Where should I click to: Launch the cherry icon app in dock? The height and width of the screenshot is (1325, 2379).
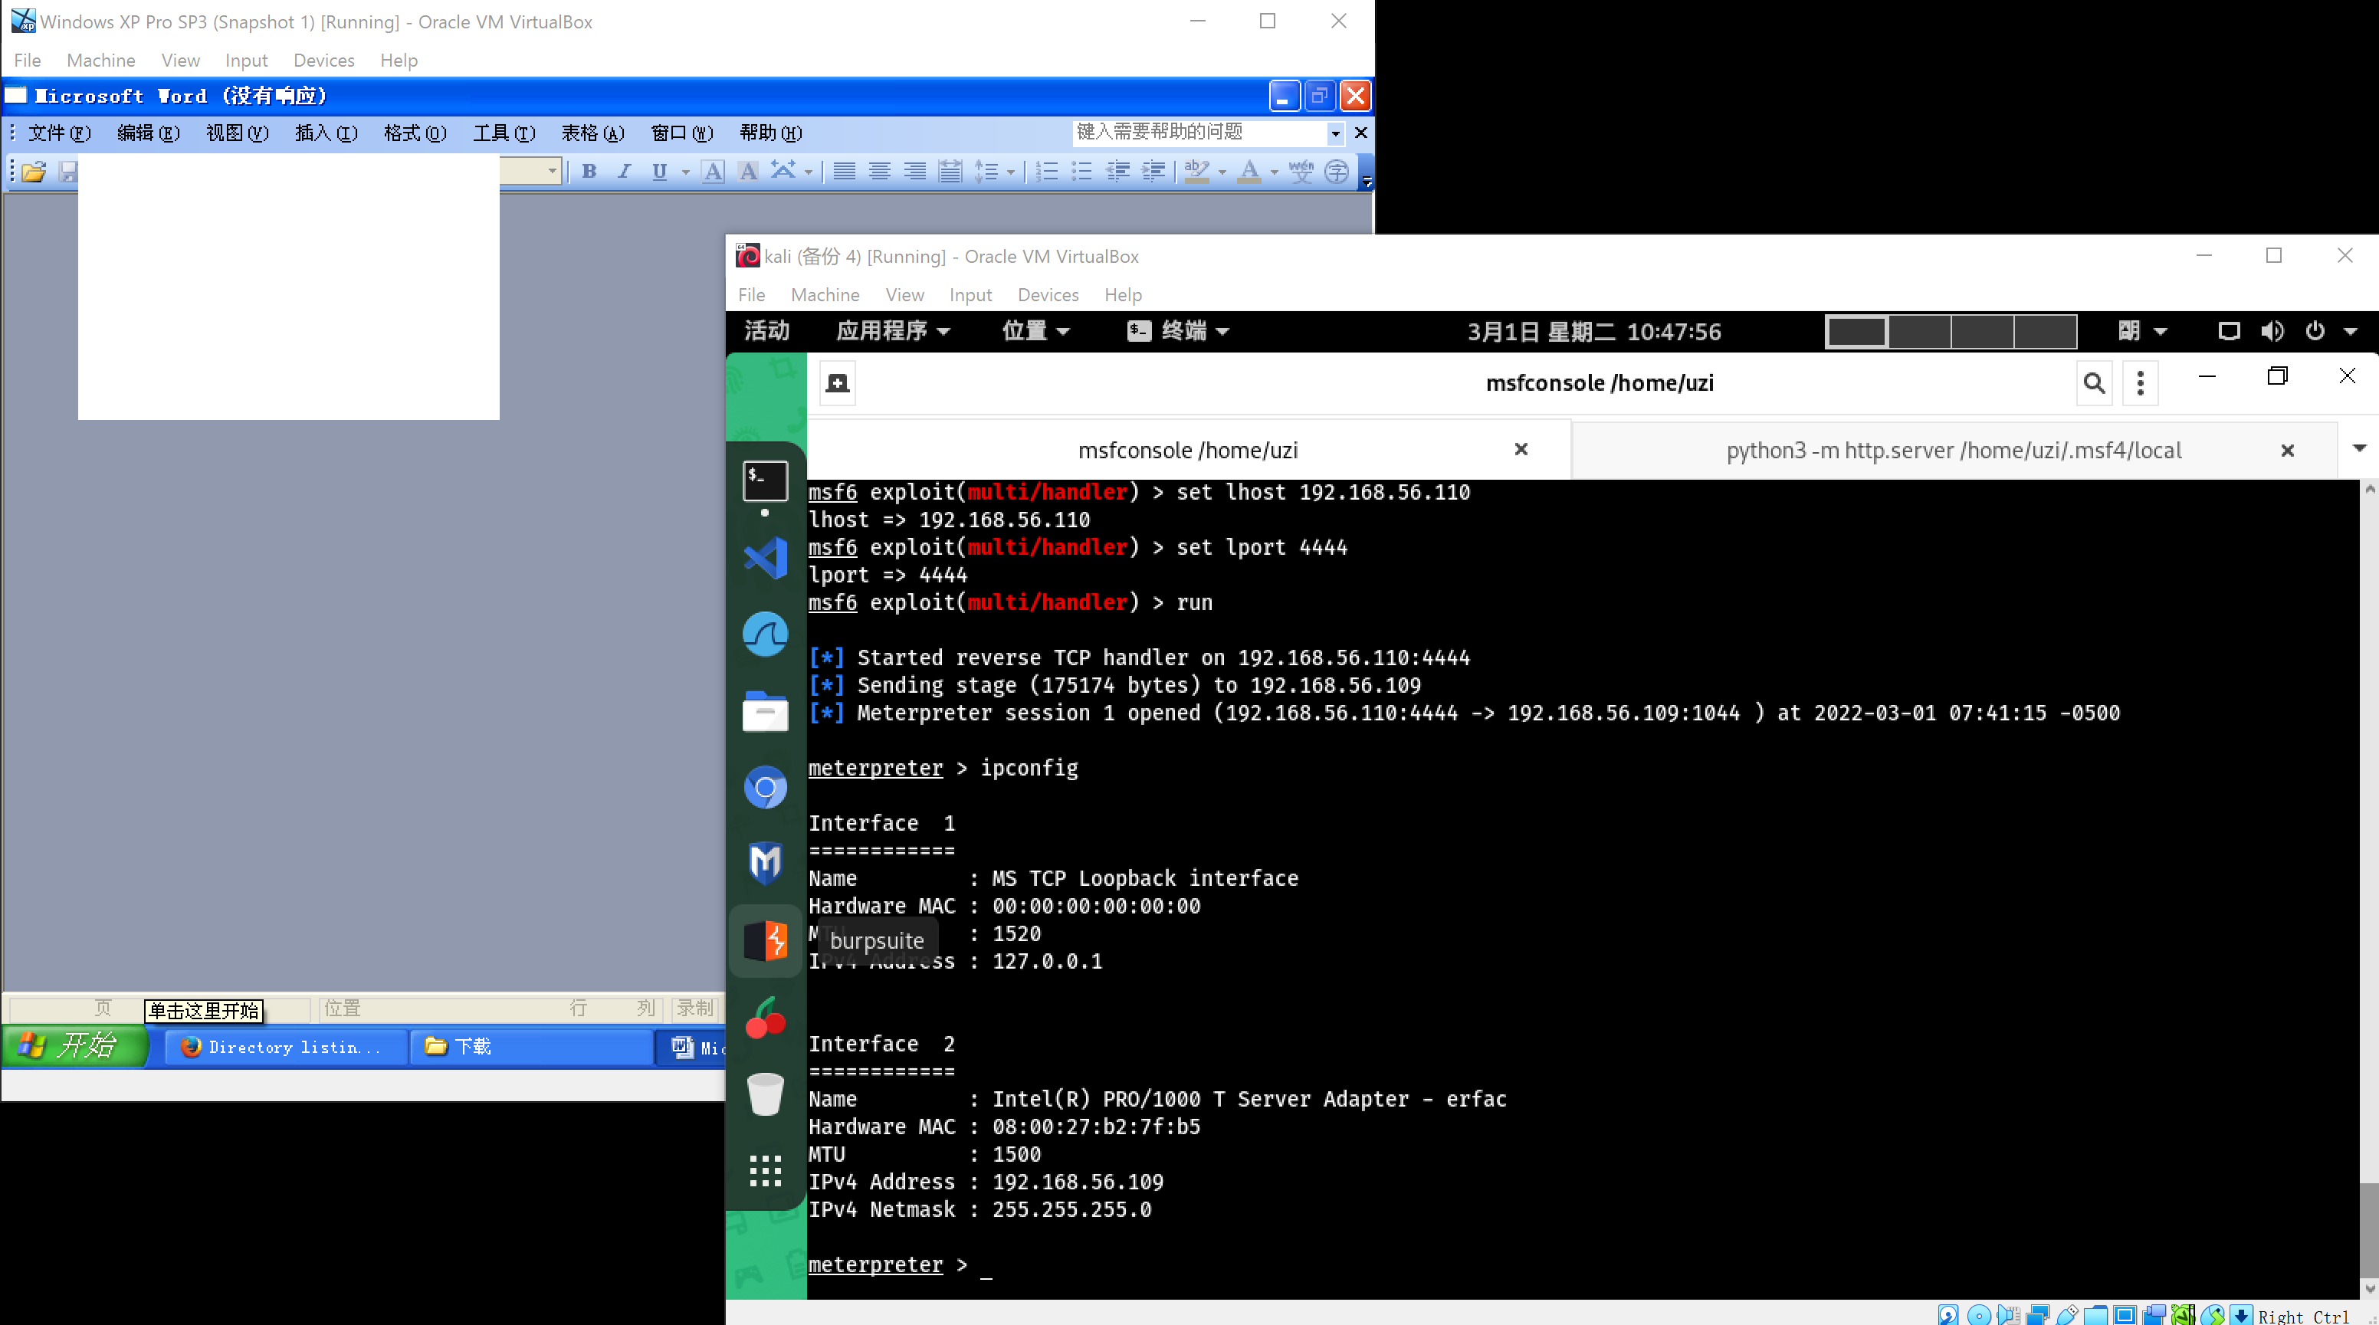pyautogui.click(x=766, y=1018)
